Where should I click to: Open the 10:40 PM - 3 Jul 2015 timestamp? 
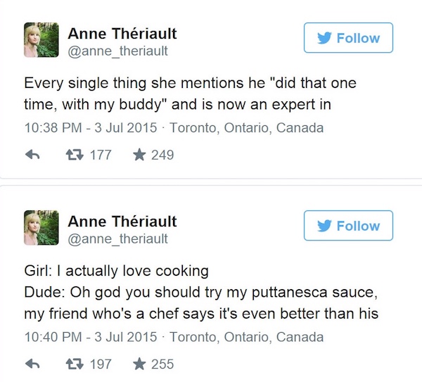tap(91, 337)
